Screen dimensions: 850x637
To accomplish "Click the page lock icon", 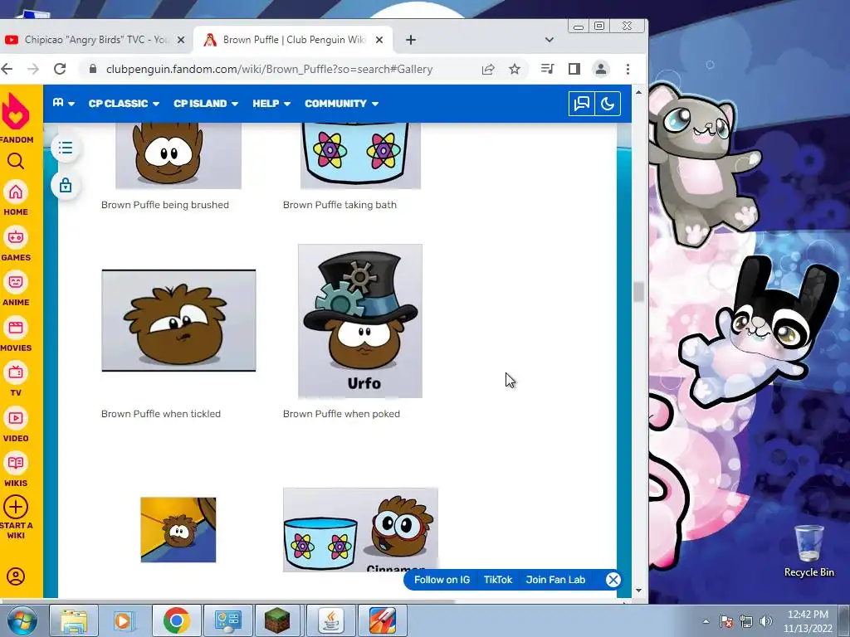I will point(66,186).
